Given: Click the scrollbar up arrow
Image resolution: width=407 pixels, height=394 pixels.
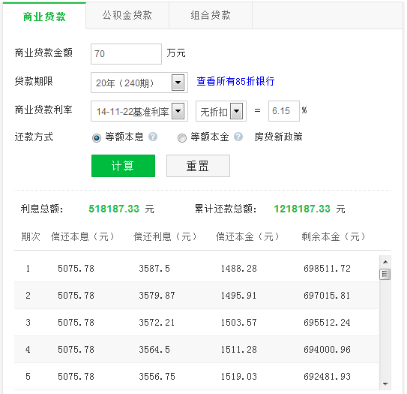Looking at the screenshot, I should (385, 262).
